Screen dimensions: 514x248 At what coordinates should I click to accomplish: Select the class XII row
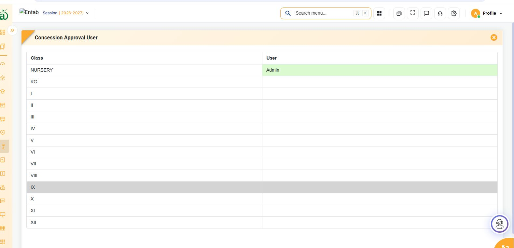pos(262,222)
